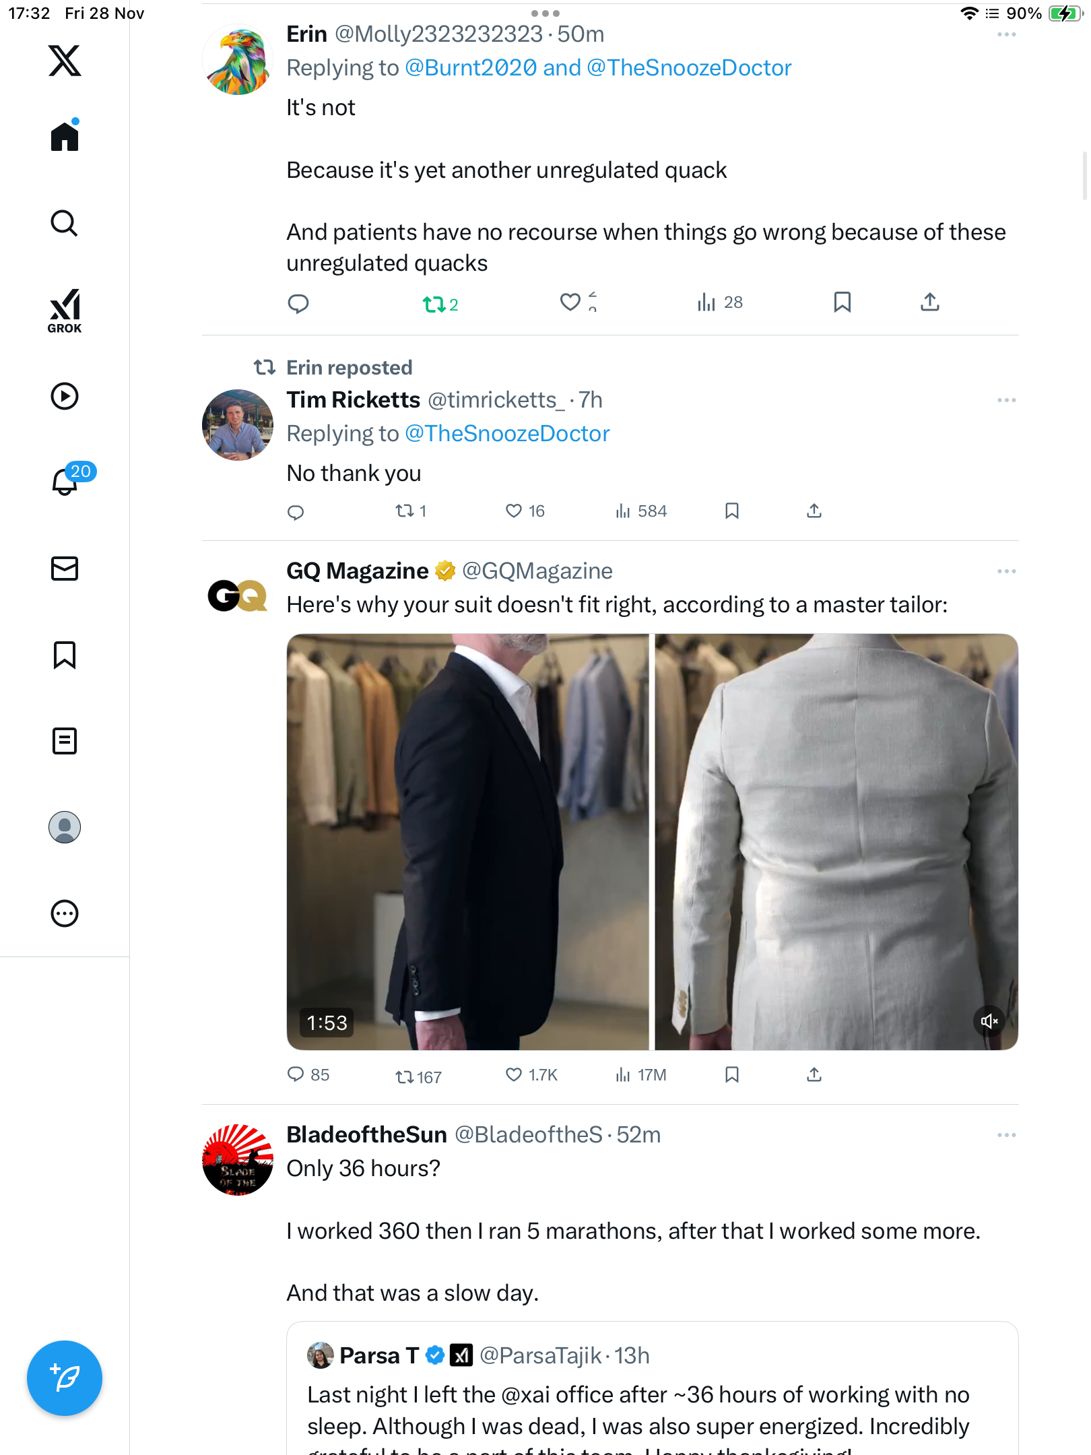The image size is (1091, 1455).
Task: Open the Grok icon in sidebar
Action: [65, 311]
